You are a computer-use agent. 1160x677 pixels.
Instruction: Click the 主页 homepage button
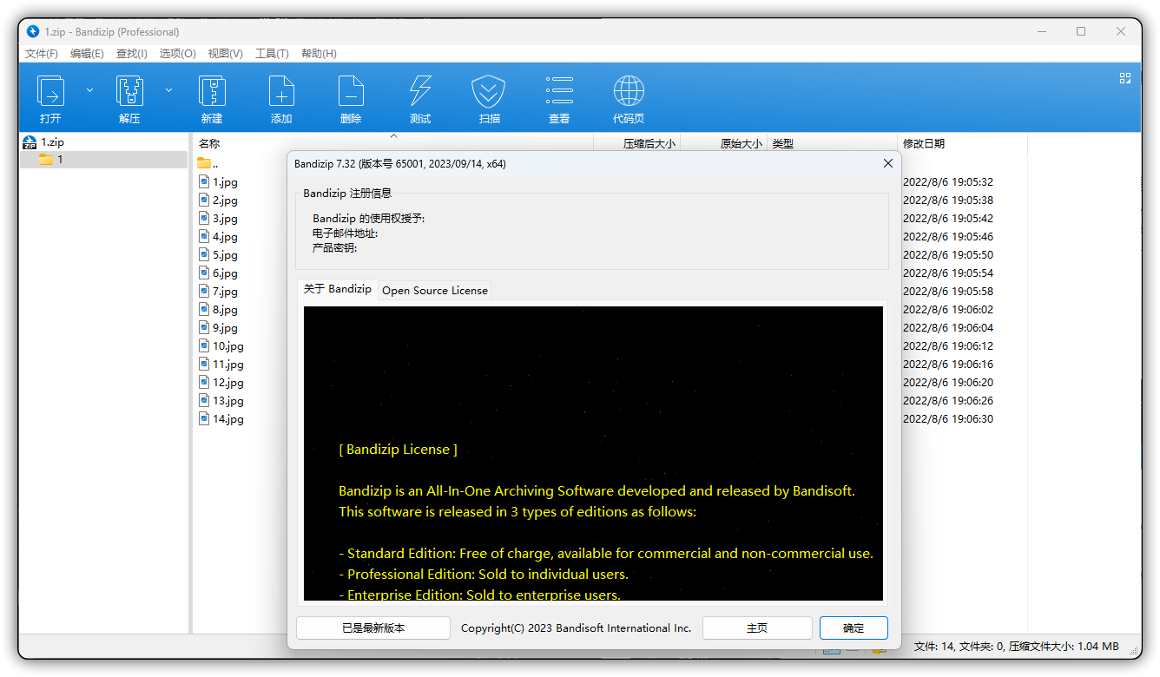757,628
